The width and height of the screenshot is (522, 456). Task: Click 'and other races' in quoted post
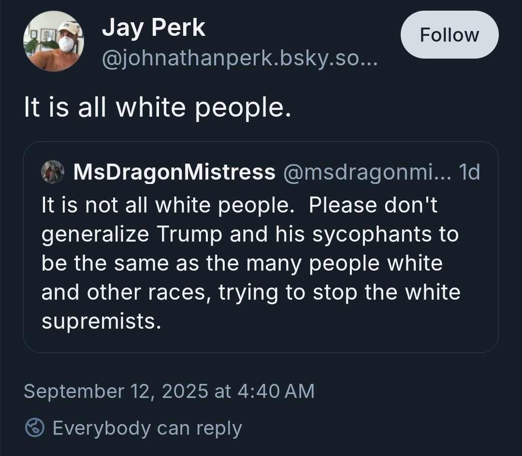click(126, 292)
